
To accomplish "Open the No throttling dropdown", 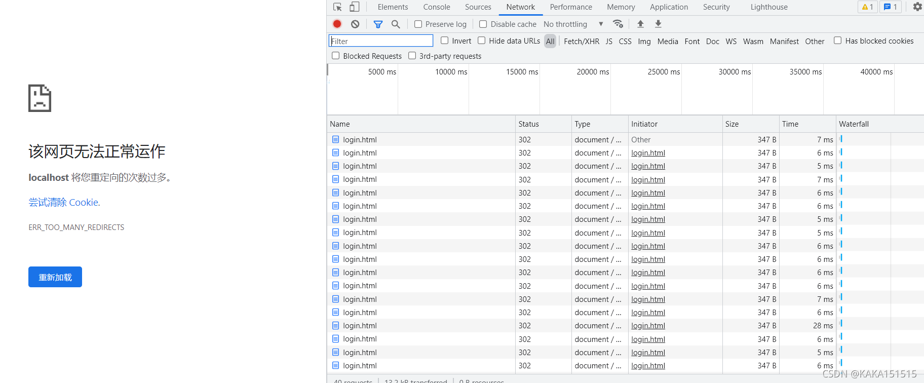I will point(573,24).
